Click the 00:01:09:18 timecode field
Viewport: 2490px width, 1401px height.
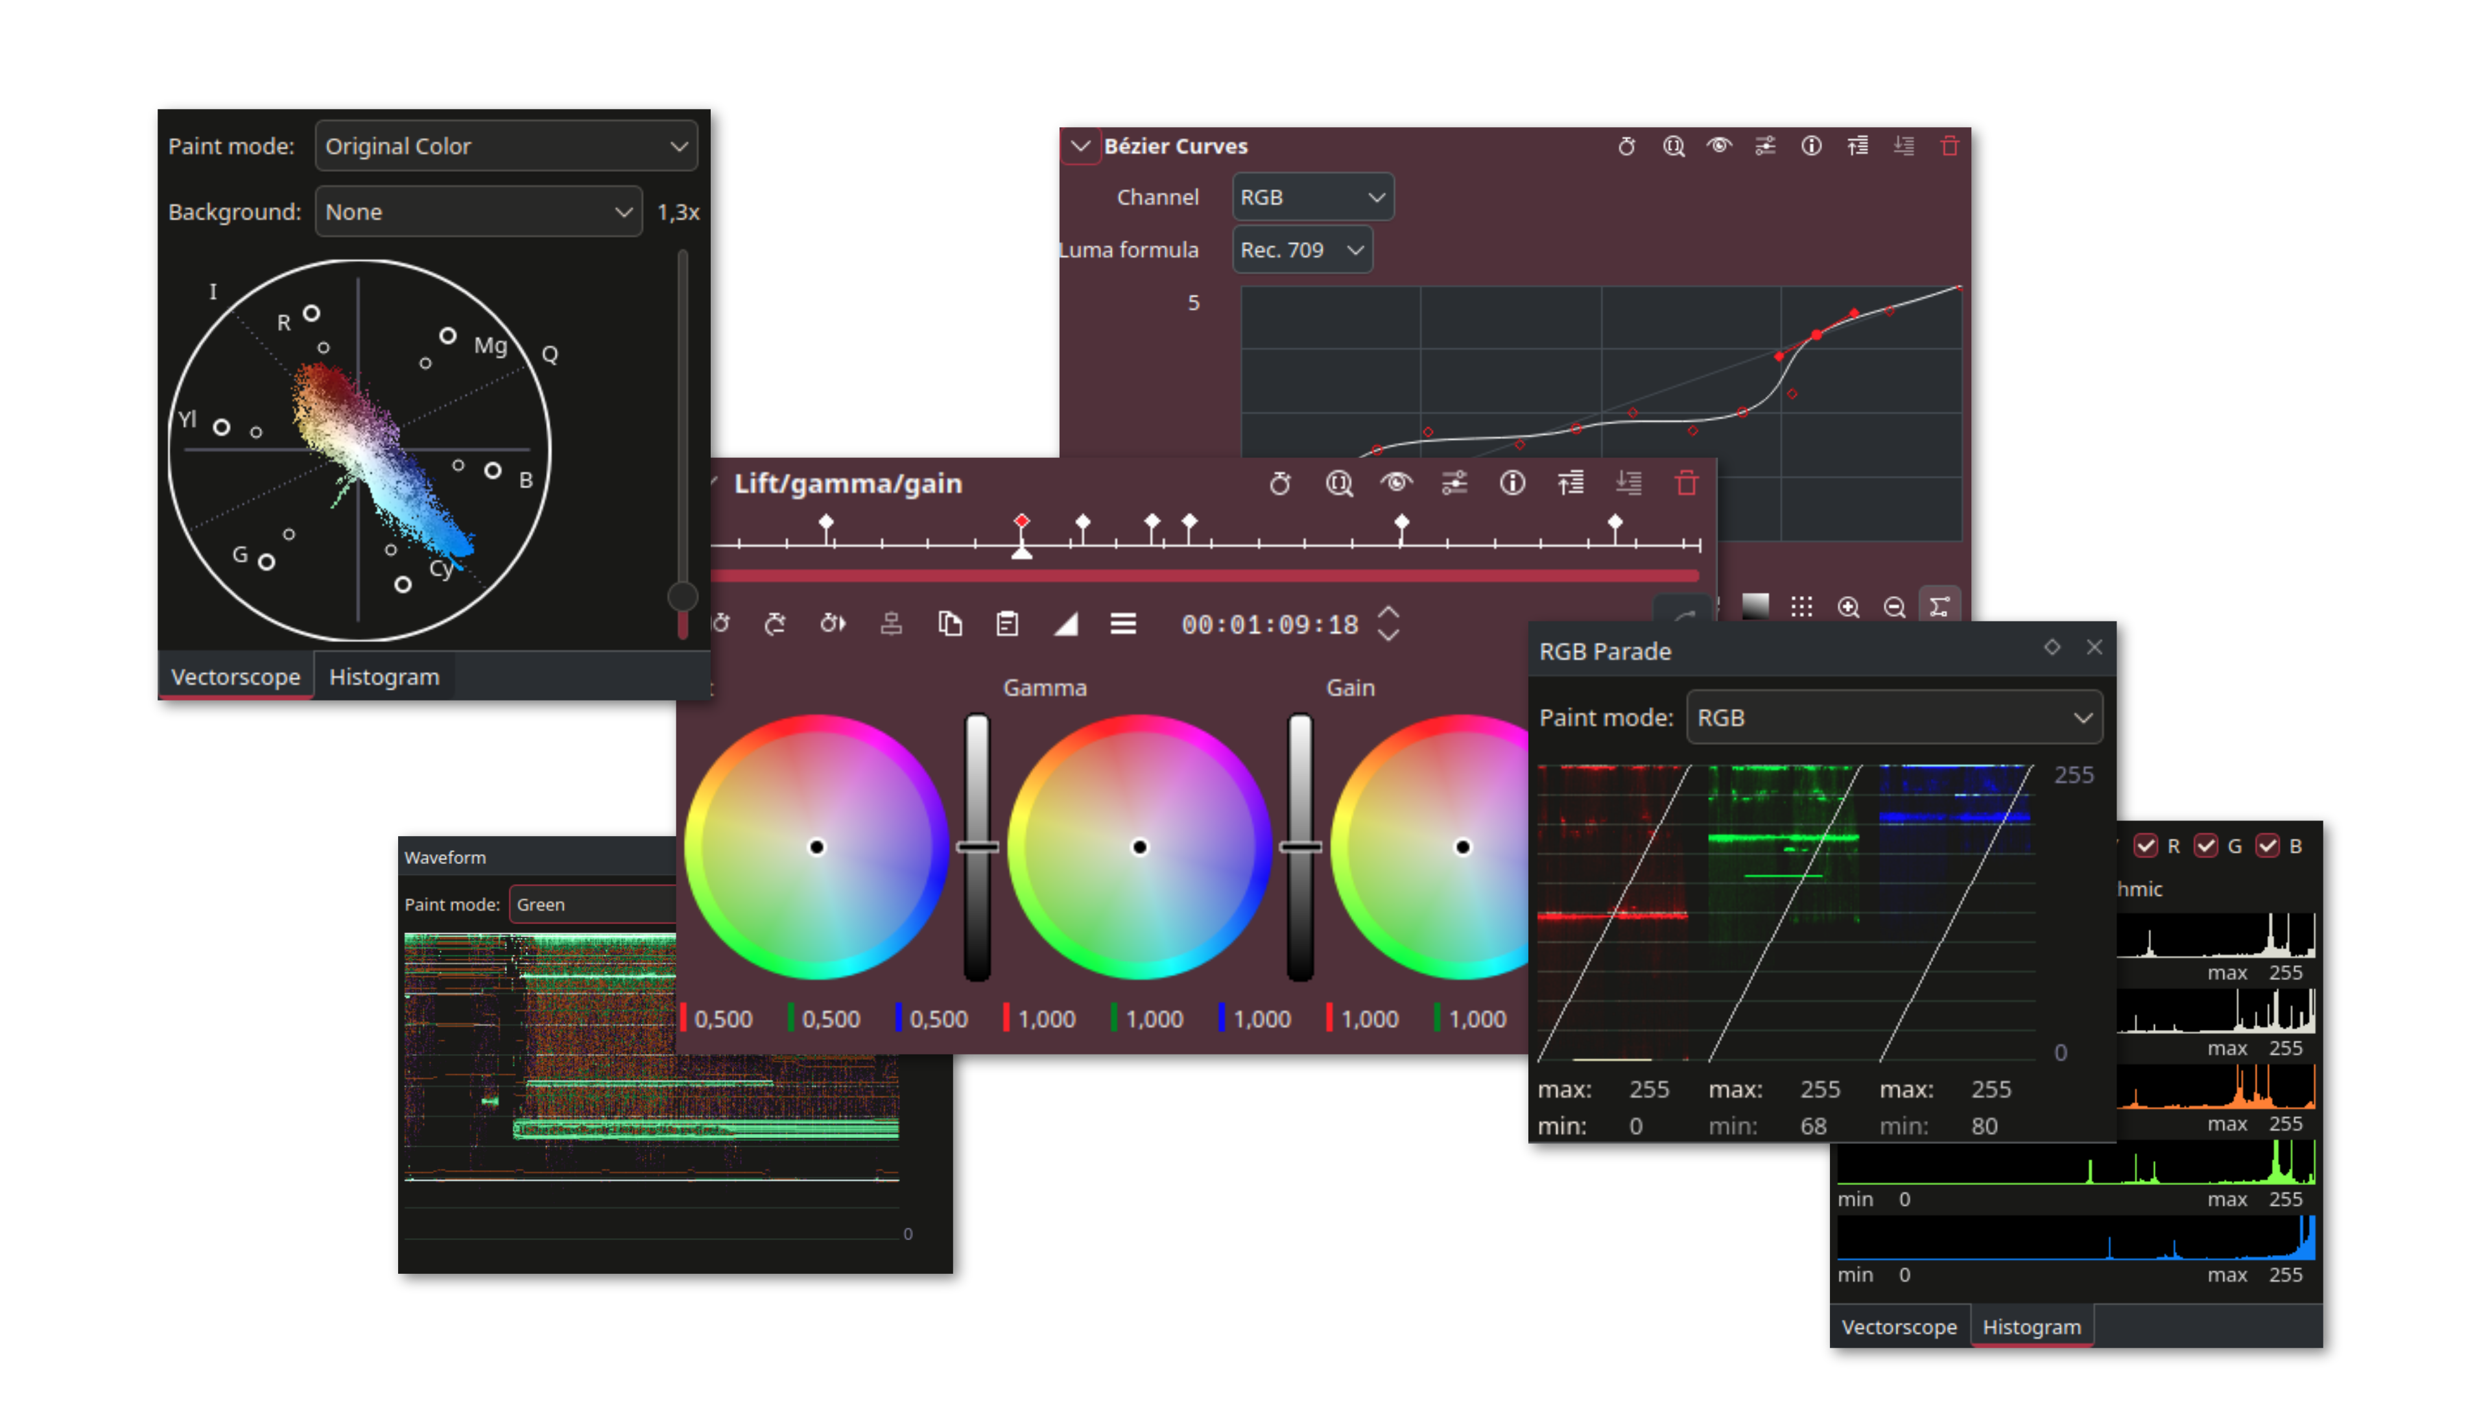click(1270, 625)
